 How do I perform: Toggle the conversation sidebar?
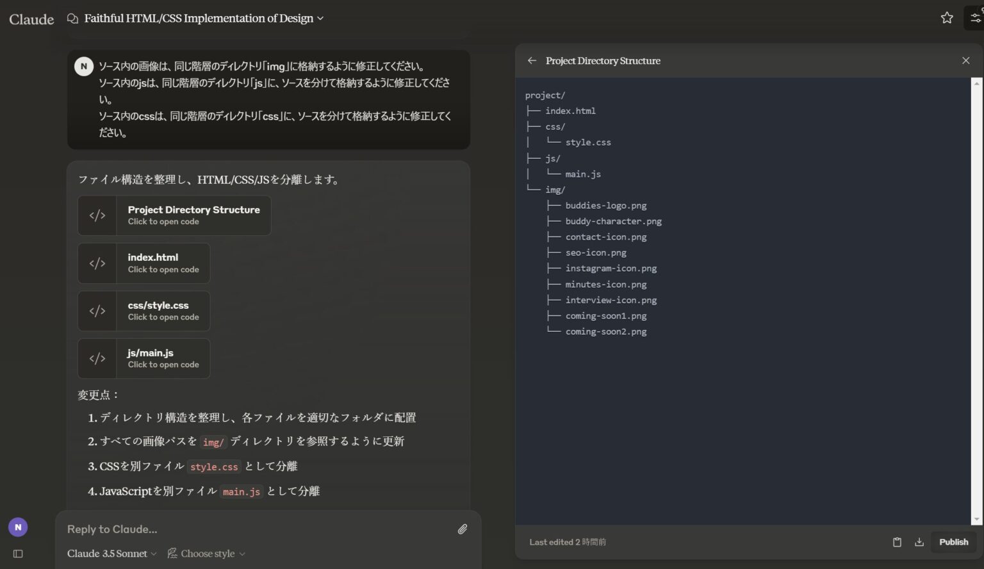point(17,553)
